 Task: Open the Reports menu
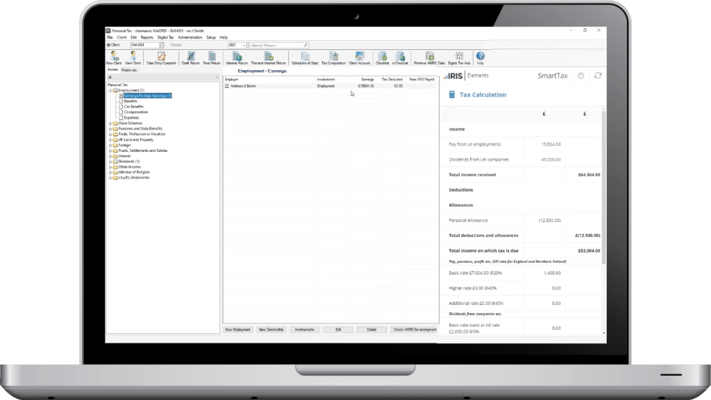point(147,37)
